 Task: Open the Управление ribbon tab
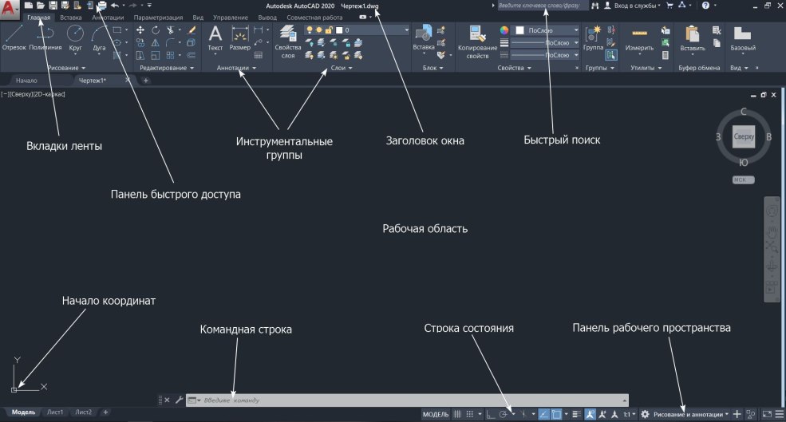point(231,17)
